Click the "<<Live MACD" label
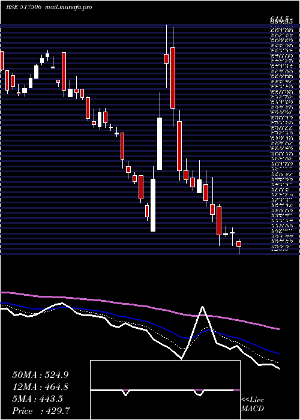Viewport: 300px width, 420px height. point(253,404)
